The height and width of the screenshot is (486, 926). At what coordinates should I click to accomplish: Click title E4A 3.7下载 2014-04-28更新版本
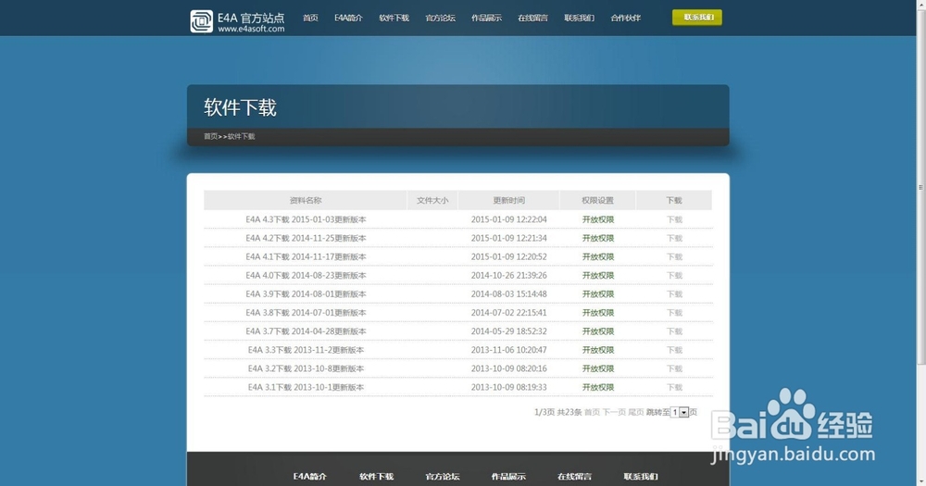[x=306, y=331]
